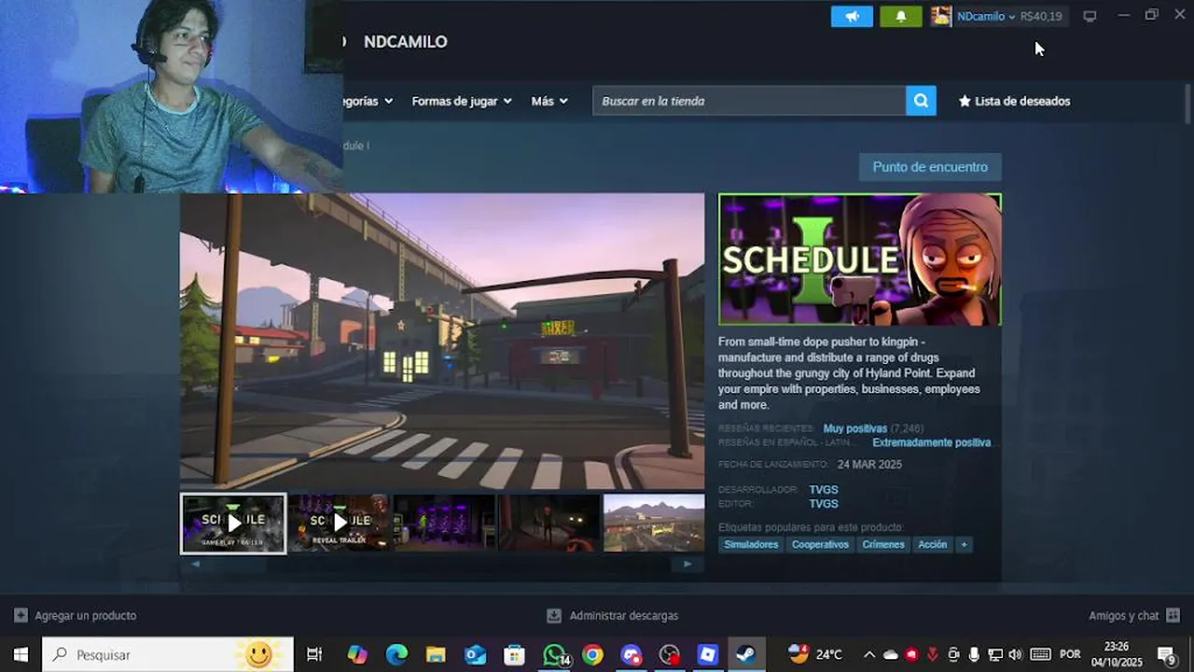This screenshot has width=1194, height=672.
Task: Click the main trailer video player
Action: pos(442,341)
